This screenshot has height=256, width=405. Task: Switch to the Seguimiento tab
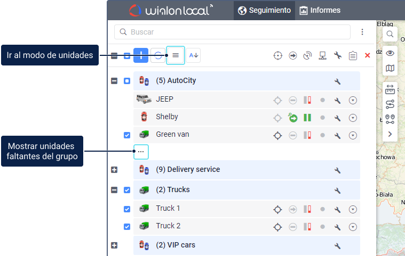265,11
